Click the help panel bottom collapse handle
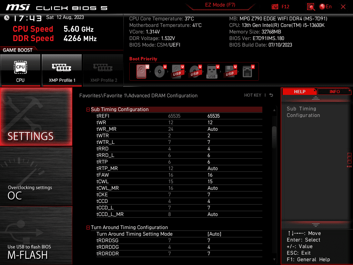Screen dimensions: 353x265 316,225
